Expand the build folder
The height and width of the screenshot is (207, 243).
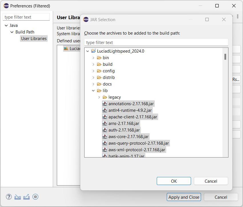pos(93,64)
